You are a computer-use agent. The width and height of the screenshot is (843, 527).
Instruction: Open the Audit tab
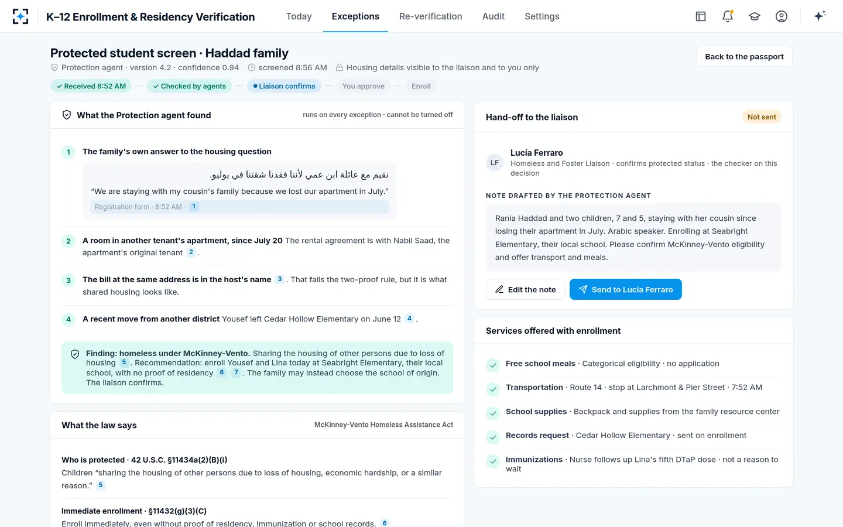(x=494, y=16)
